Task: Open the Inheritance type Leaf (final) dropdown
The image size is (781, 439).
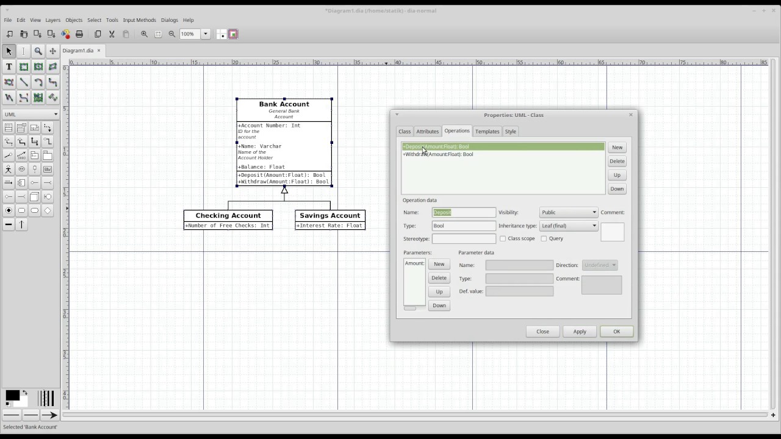Action: (x=569, y=226)
